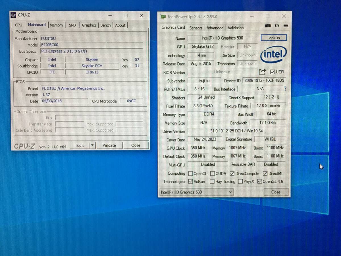341x256 pixels.
Task: Select the Mainboard tab in CPU-Z
Action: [37, 25]
